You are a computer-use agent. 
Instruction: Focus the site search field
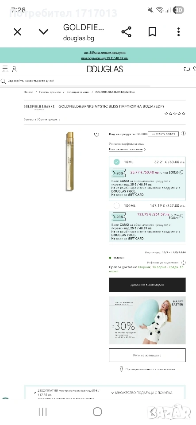coord(75,81)
